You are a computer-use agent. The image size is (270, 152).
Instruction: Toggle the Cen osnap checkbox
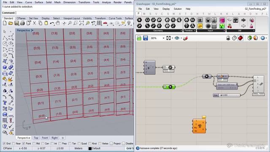[43, 144]
